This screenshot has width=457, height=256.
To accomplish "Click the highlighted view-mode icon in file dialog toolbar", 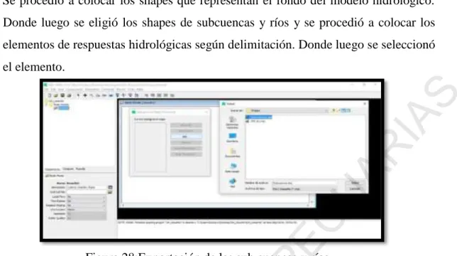I will click(343, 111).
